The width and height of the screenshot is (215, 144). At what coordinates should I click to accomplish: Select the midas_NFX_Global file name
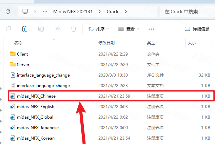click(35, 117)
